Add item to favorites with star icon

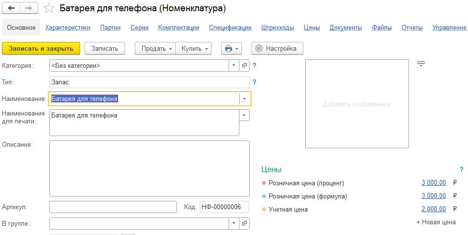[49, 8]
